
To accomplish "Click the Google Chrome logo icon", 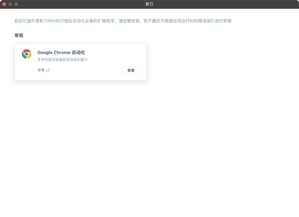I will click(x=27, y=54).
